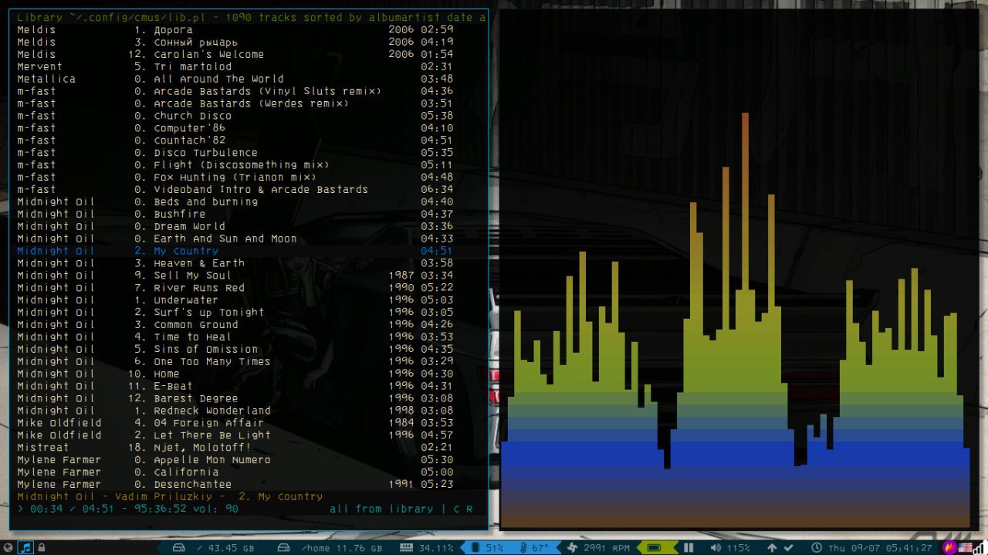Click the root disk drive icon
The image size is (988, 555).
pyautogui.click(x=178, y=548)
